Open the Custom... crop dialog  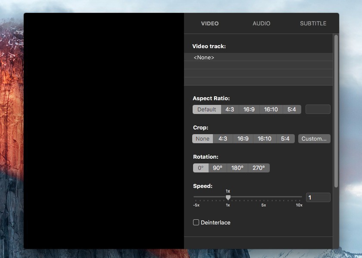click(314, 138)
